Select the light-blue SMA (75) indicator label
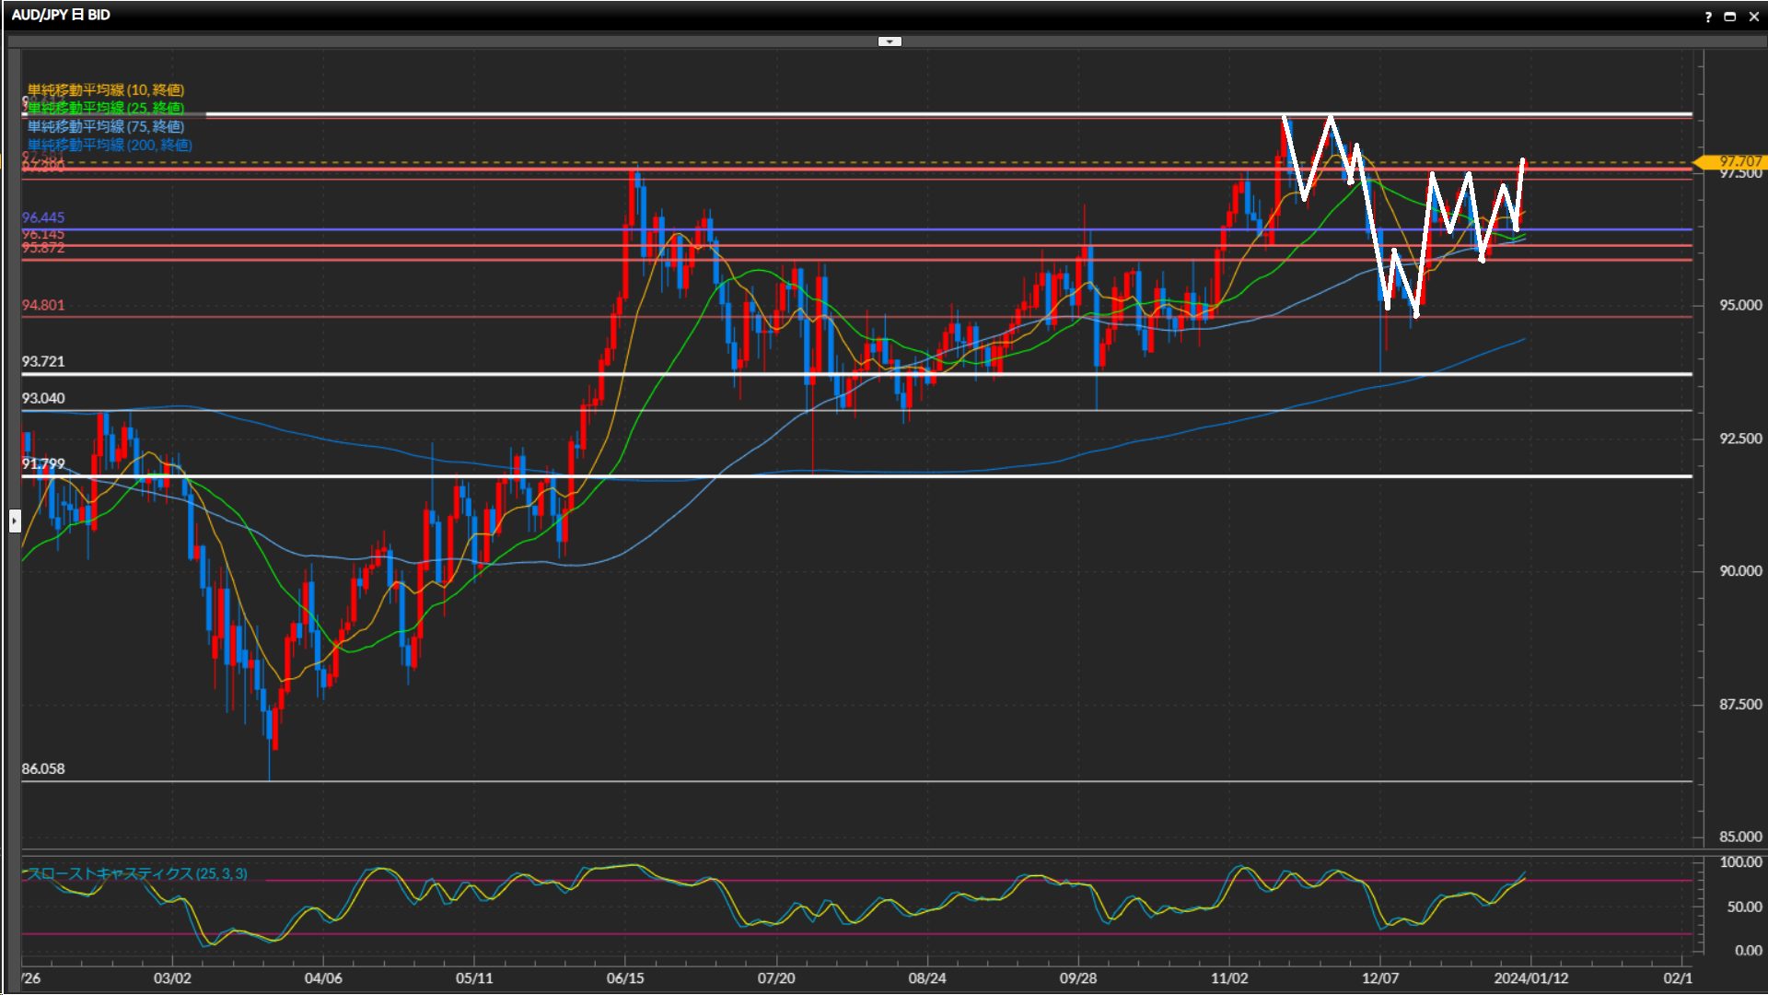The height and width of the screenshot is (995, 1768). coord(106,126)
